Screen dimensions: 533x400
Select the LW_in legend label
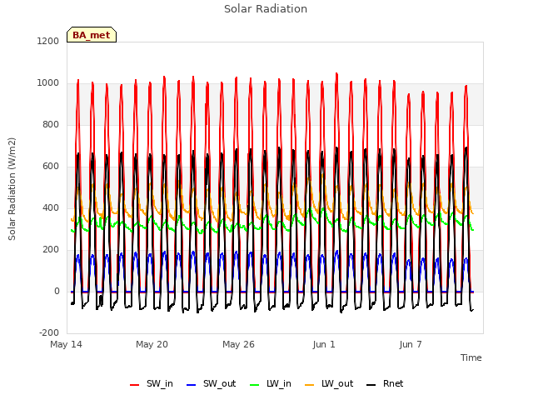tap(279, 383)
